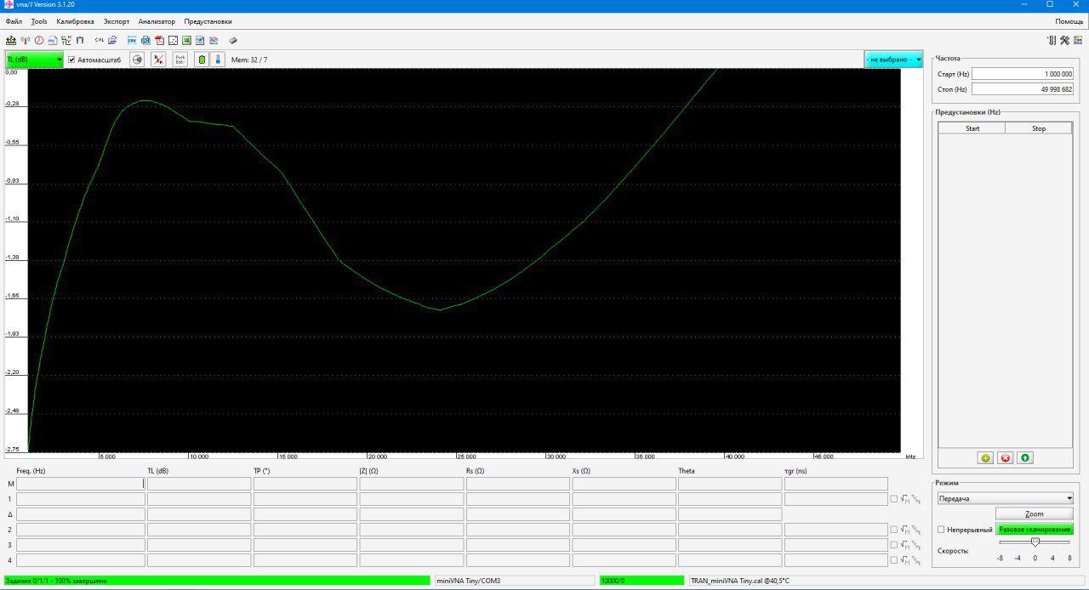Click the Zoom button

pos(1034,513)
